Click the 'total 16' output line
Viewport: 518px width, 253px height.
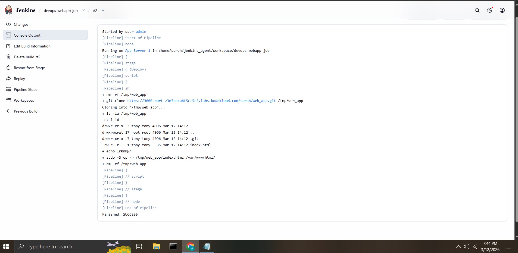point(111,120)
